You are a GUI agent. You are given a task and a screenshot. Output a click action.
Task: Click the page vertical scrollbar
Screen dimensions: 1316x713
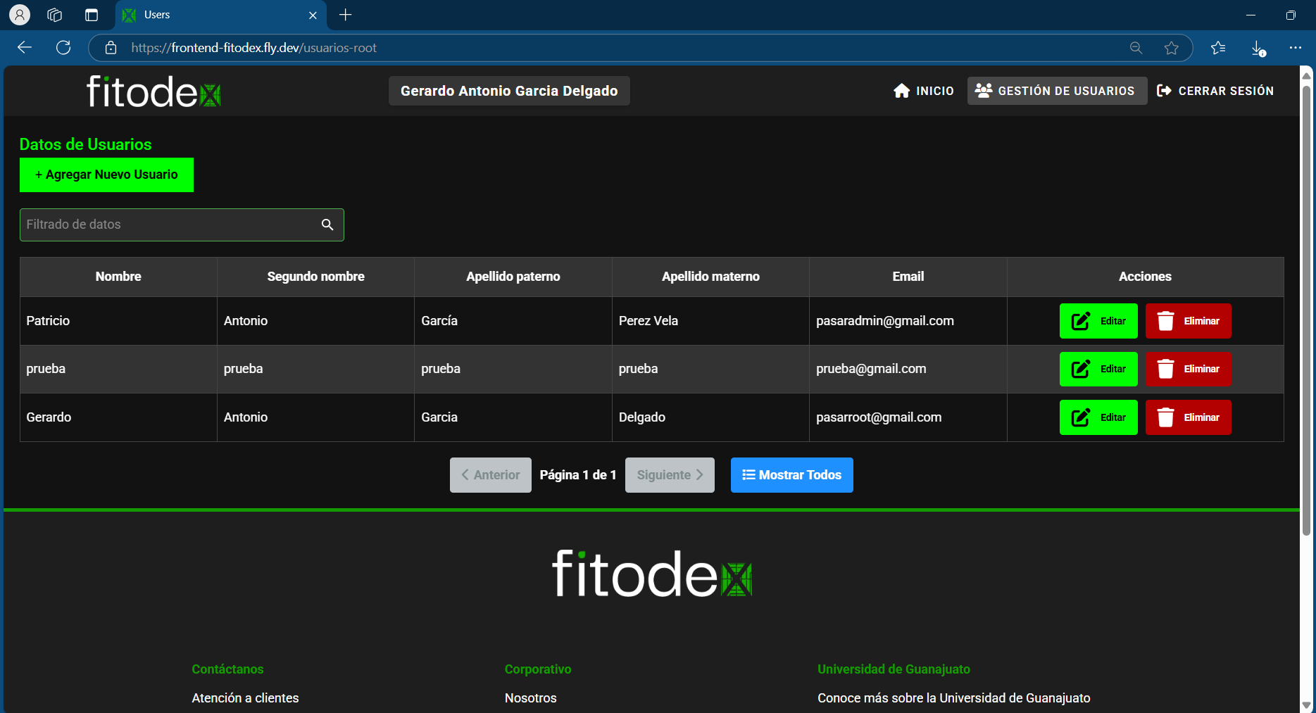pos(1306,310)
